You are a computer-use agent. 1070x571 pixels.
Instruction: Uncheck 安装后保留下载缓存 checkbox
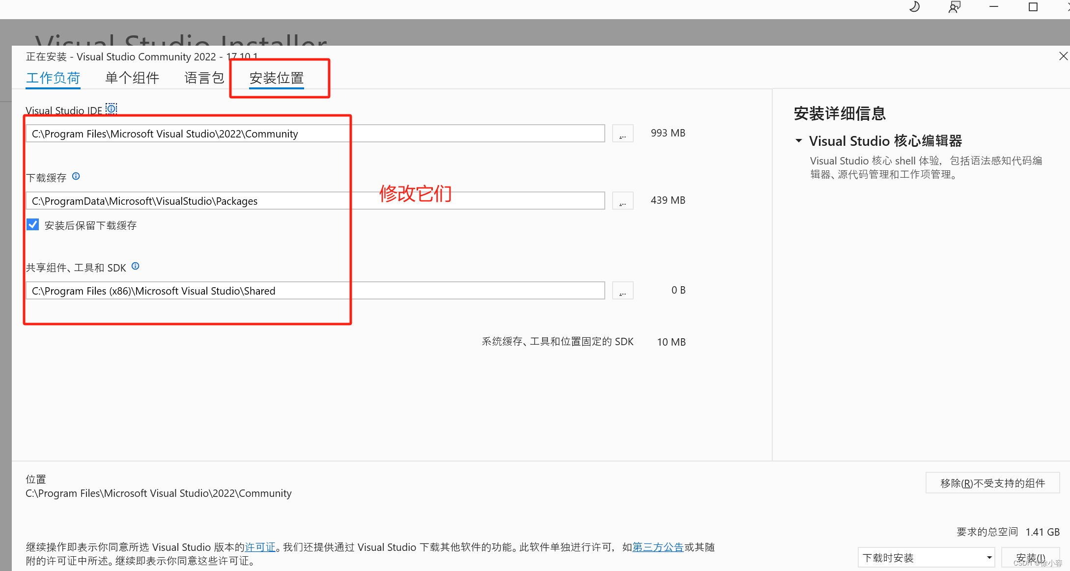[33, 225]
